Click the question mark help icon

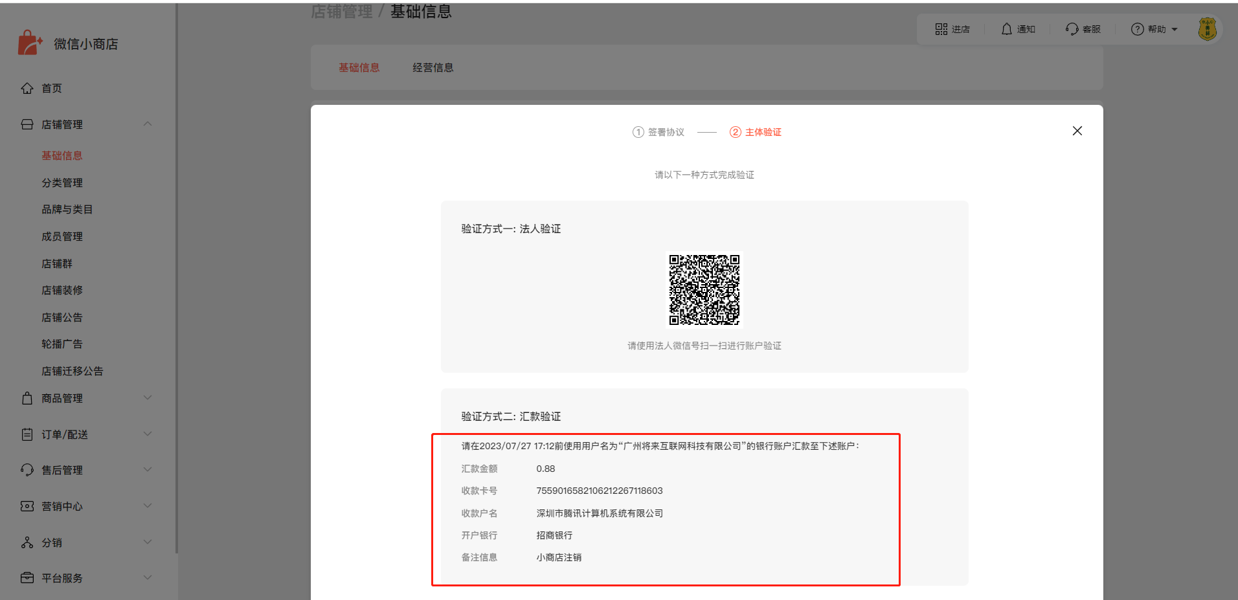tap(1138, 29)
